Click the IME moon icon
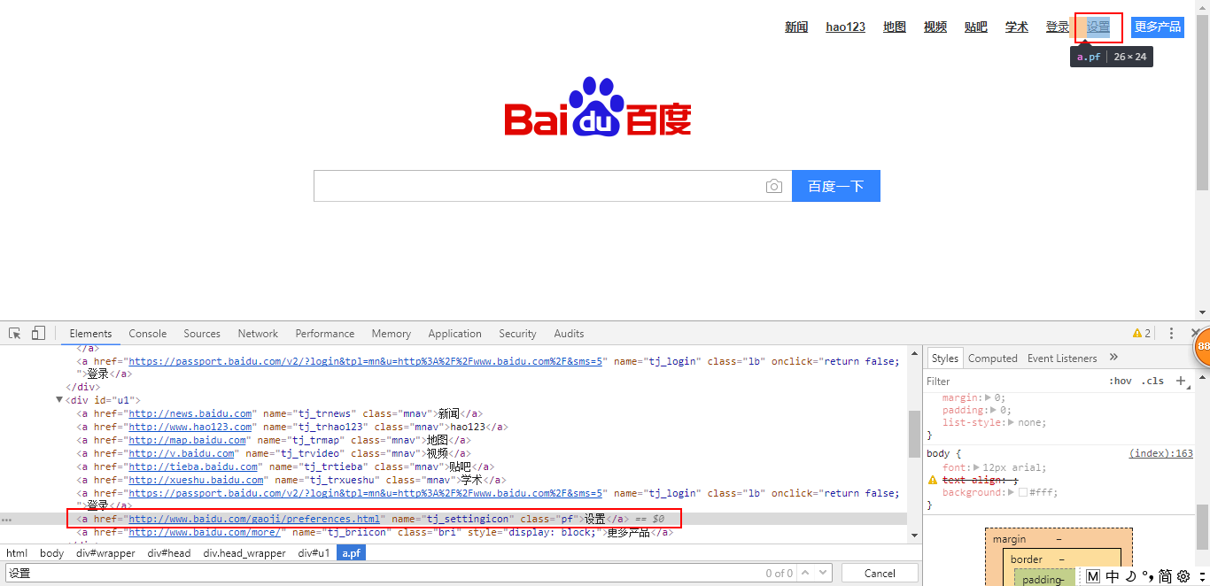 click(1130, 576)
